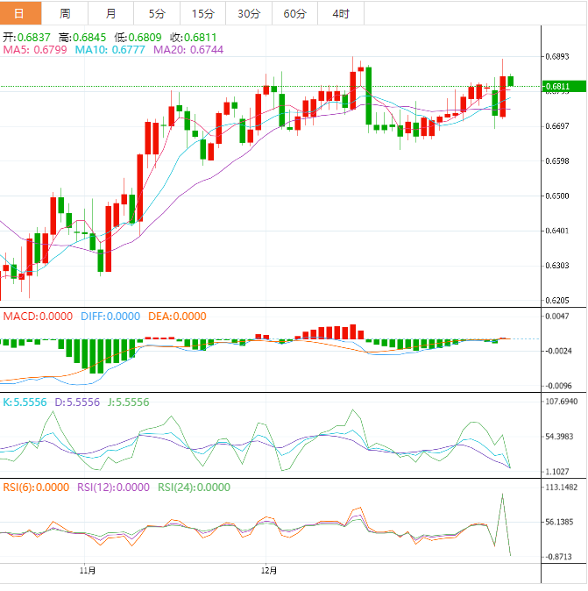The image size is (588, 591).
Task: Click the D:5.5556 KDJ value
Action: click(x=77, y=402)
